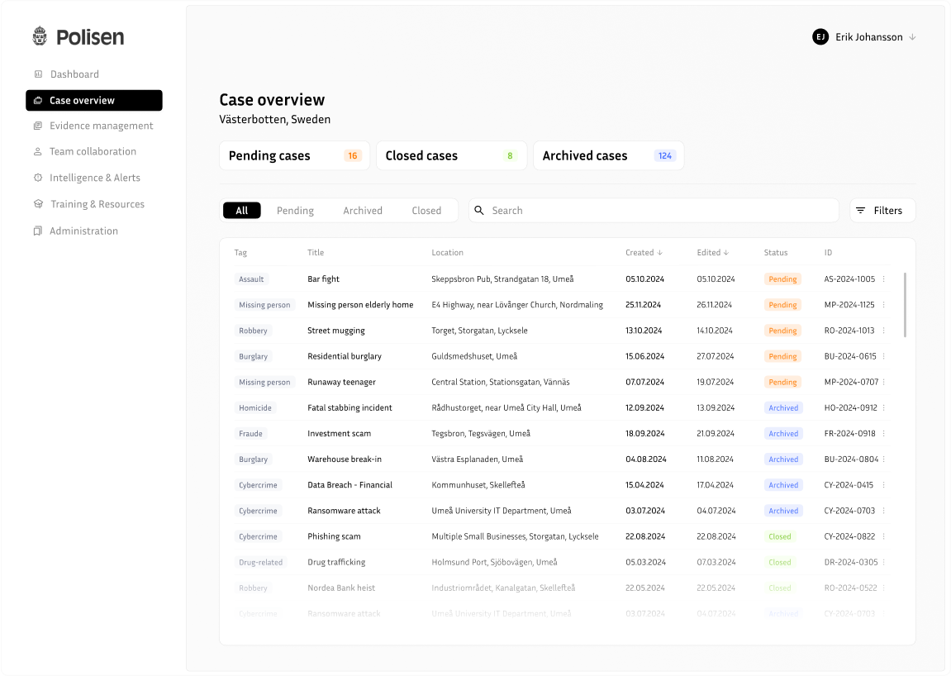
Task: Select the Closed filter tab
Action: [x=426, y=211]
